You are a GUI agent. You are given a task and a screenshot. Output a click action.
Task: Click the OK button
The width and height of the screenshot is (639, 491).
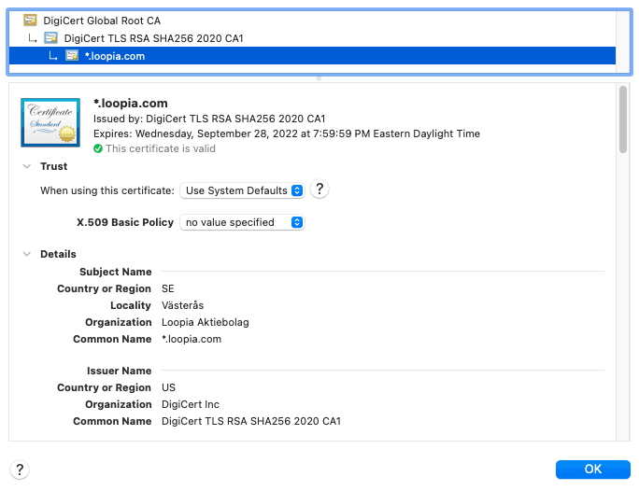tap(592, 469)
